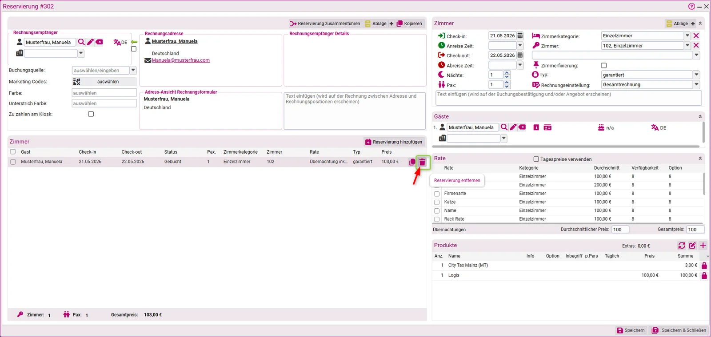Open guest info icon in Gäste panel
The width and height of the screenshot is (711, 337).
point(536,127)
